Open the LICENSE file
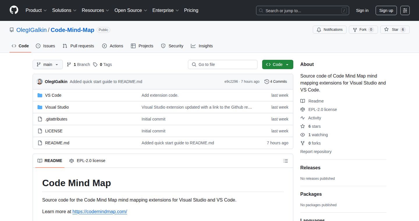Viewport: 419px width, 221px height. (54, 131)
